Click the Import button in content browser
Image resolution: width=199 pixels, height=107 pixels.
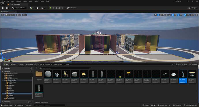click(x=21, y=64)
